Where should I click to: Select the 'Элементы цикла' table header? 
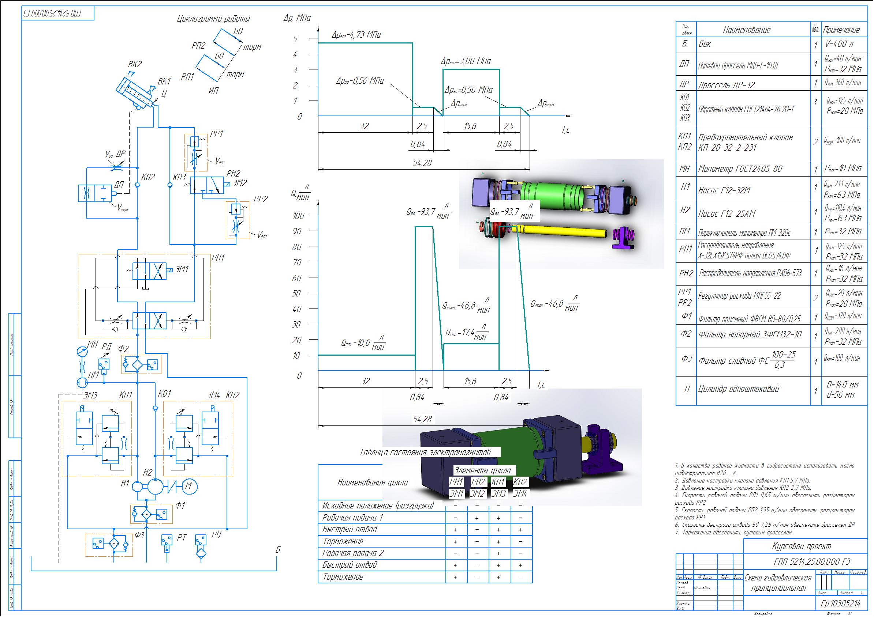(482, 471)
